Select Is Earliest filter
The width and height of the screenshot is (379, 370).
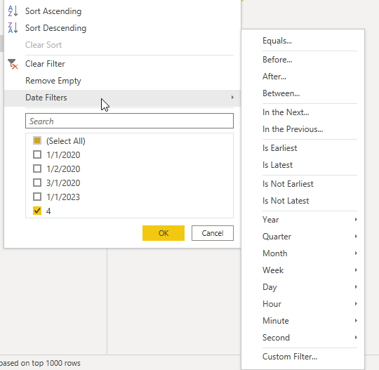pos(279,148)
